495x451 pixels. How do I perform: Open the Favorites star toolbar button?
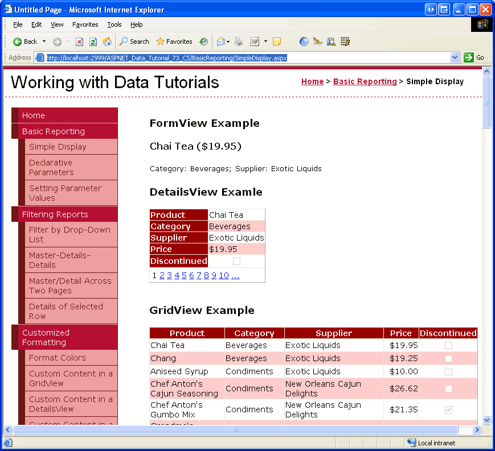[x=174, y=42]
